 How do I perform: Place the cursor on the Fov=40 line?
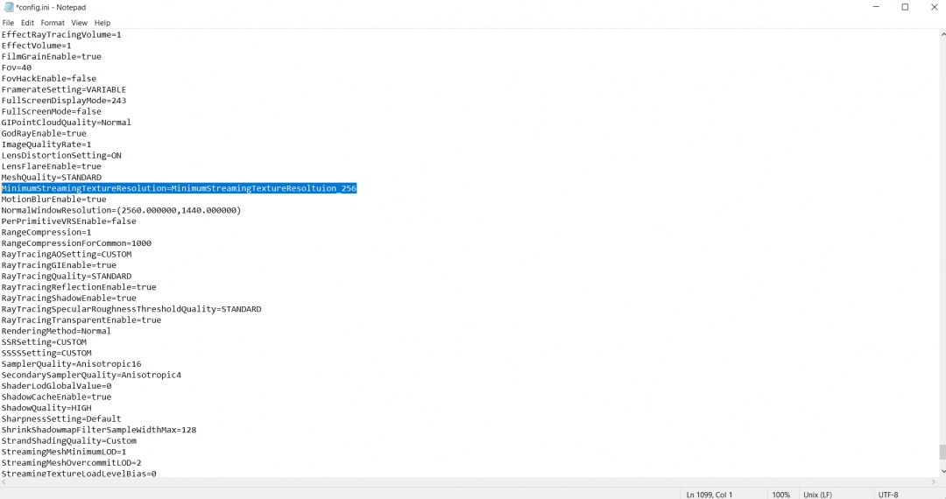pos(17,67)
